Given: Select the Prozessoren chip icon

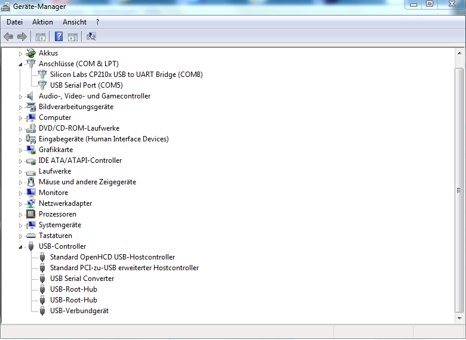Looking at the screenshot, I should tap(31, 214).
